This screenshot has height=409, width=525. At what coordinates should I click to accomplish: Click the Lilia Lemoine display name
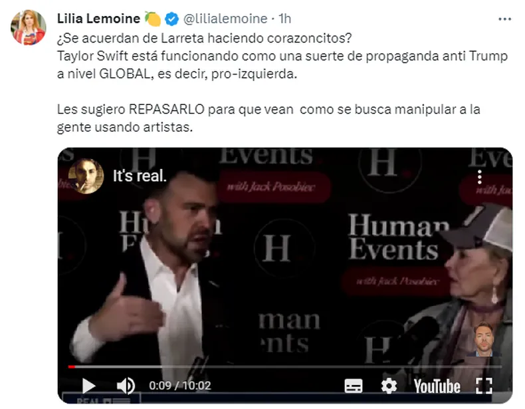pos(98,19)
